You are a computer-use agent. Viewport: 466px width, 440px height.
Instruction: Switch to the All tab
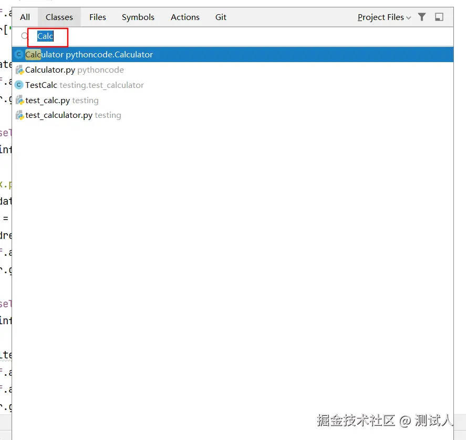[x=25, y=17]
